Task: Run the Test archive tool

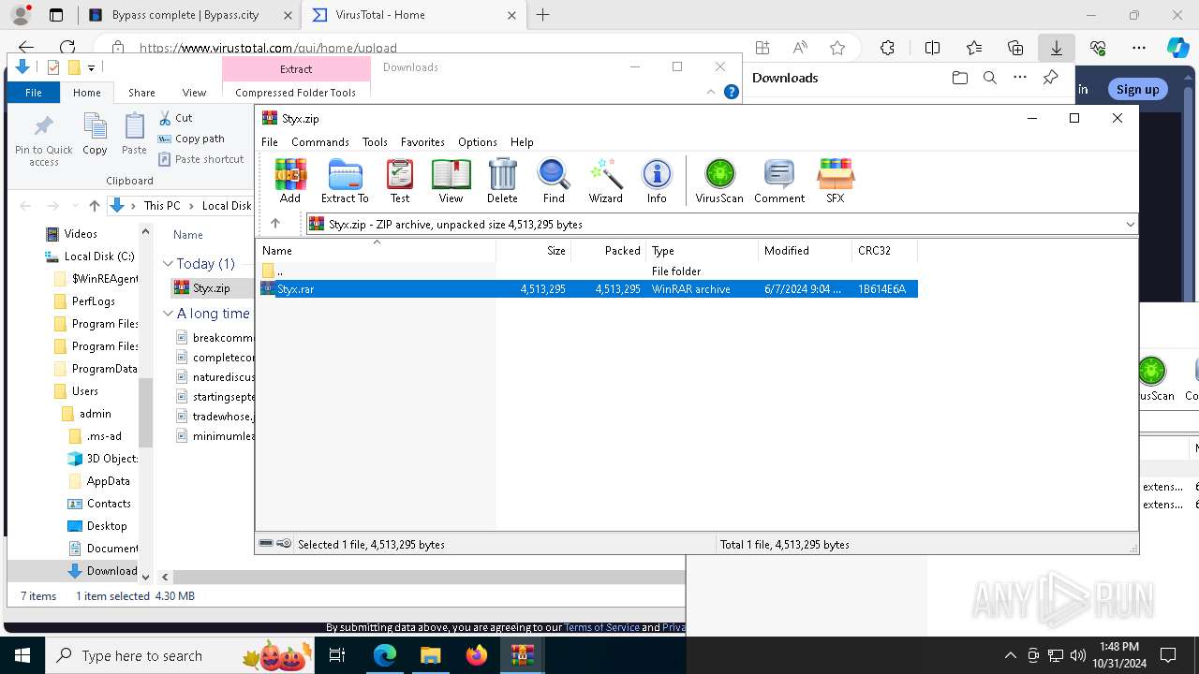Action: (x=400, y=181)
